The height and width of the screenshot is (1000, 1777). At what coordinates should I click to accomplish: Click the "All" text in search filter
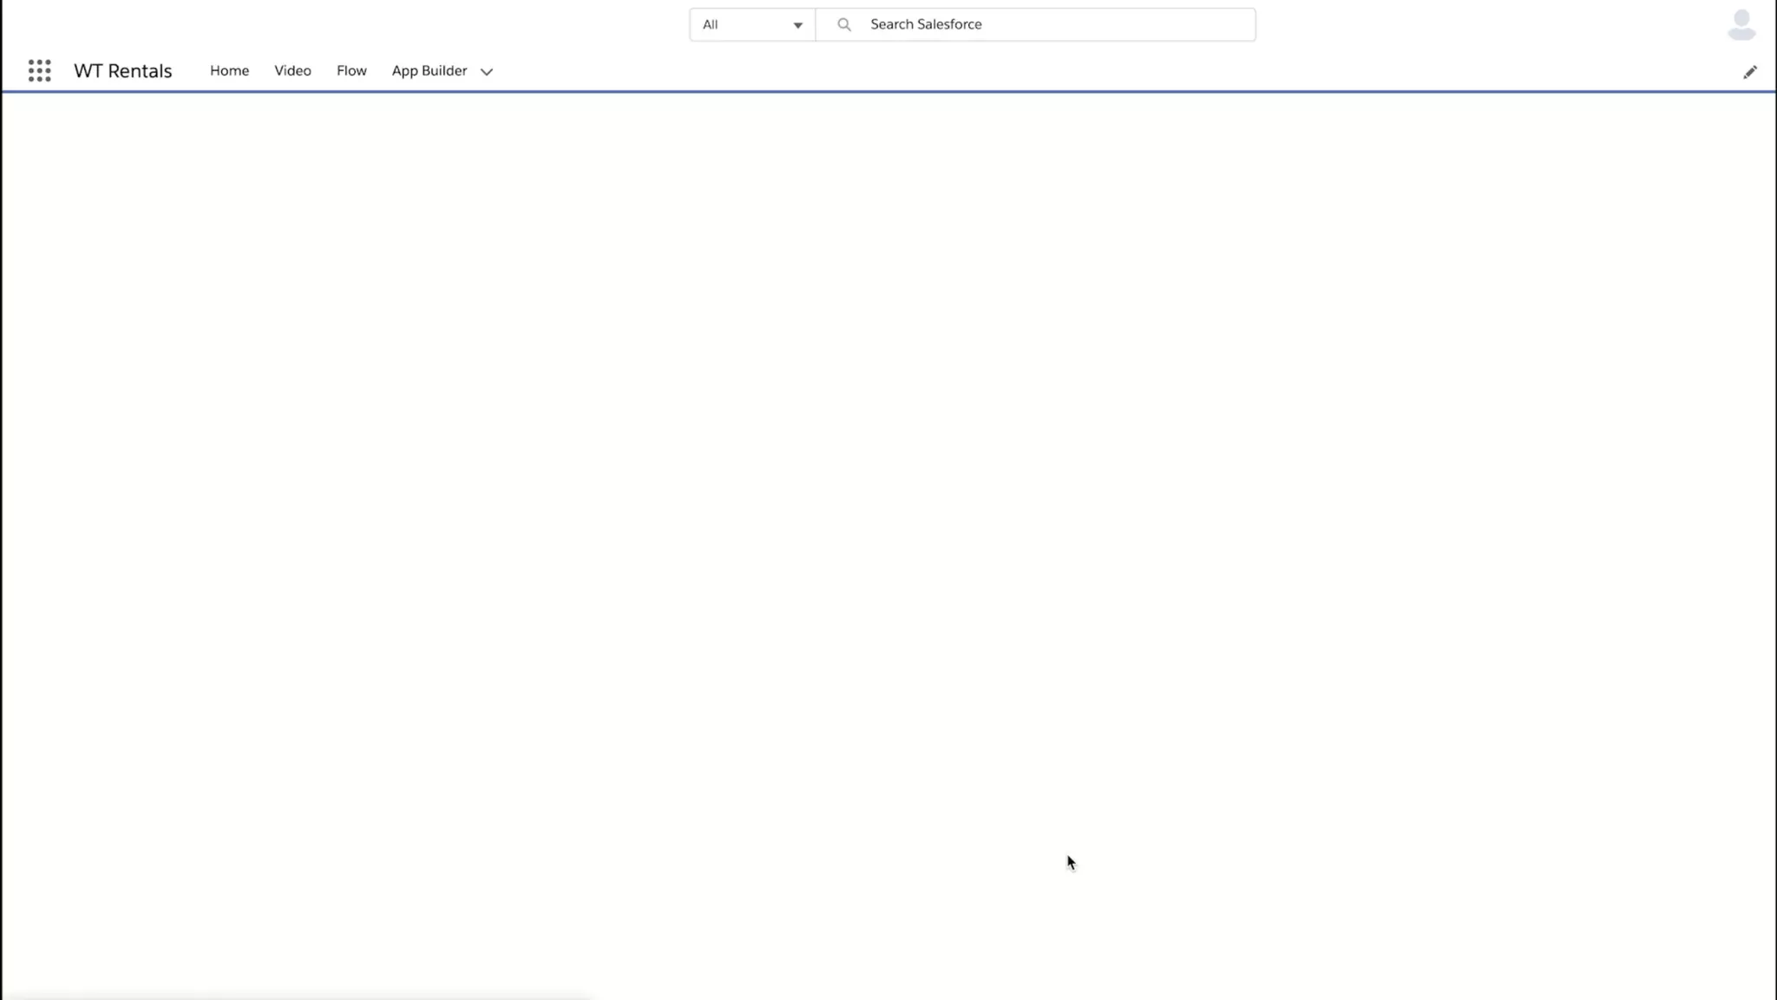(x=710, y=24)
